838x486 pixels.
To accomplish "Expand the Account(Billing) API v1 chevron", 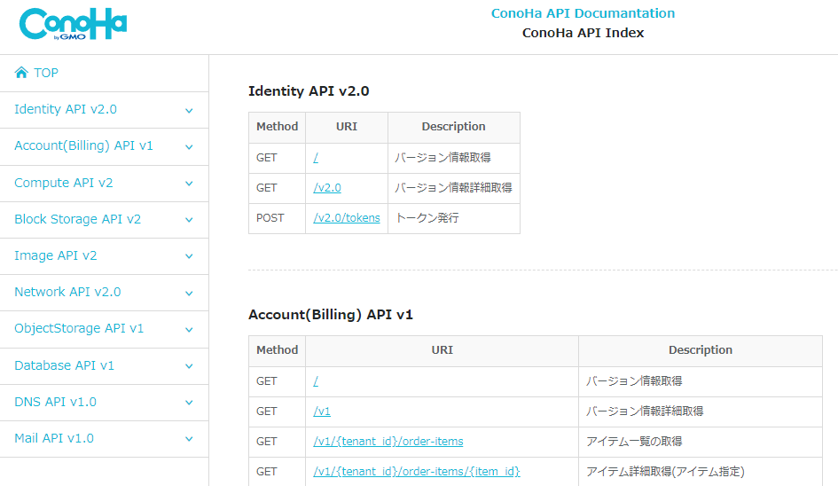I will point(189,147).
